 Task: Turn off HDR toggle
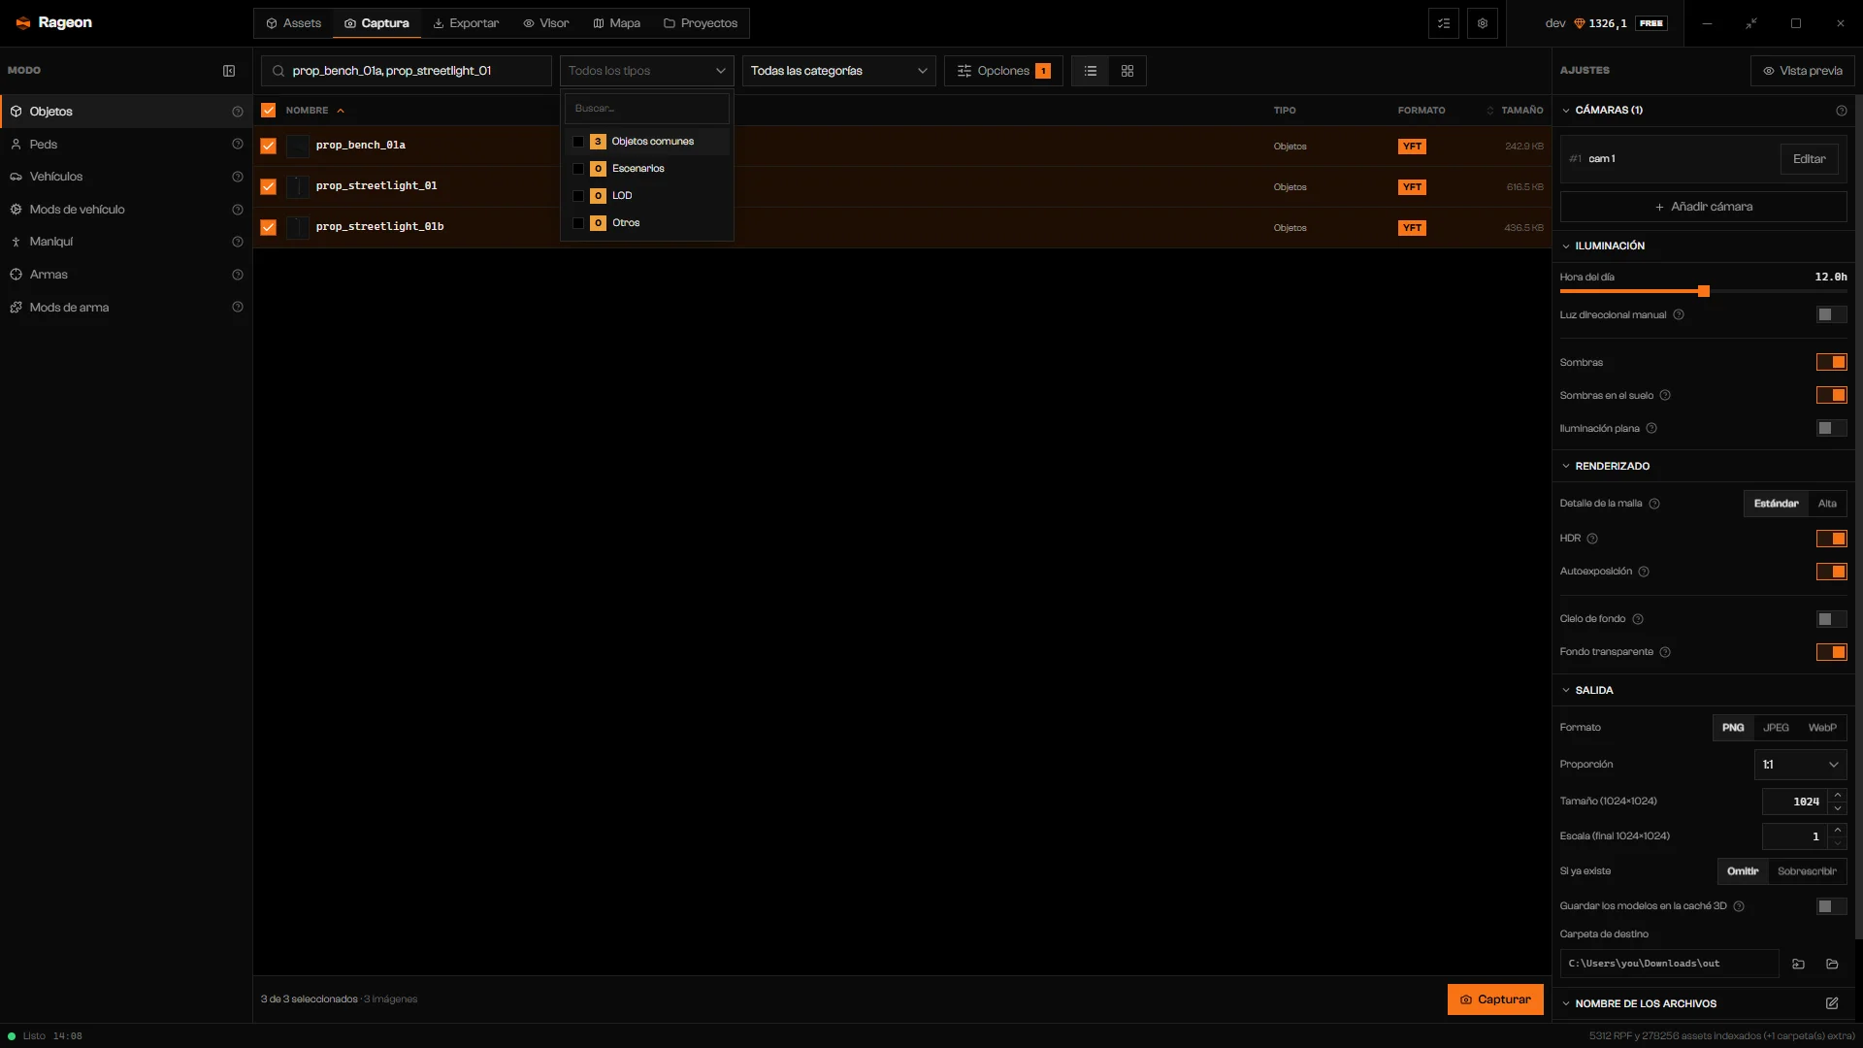[x=1831, y=539]
